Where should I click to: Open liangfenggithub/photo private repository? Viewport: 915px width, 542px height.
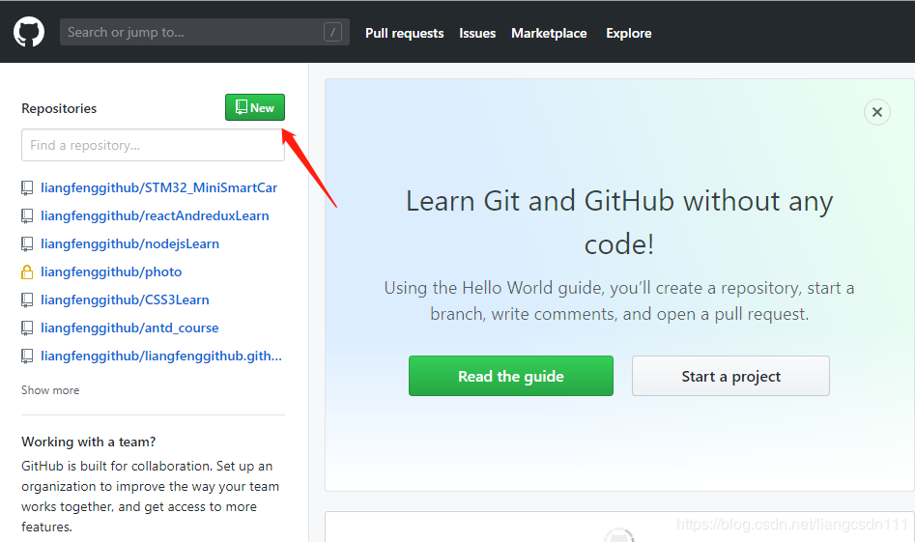(111, 271)
